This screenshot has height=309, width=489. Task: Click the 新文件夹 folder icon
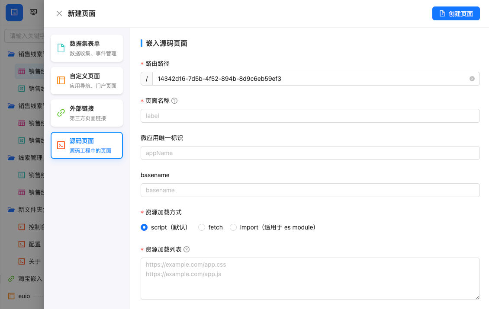(11, 210)
